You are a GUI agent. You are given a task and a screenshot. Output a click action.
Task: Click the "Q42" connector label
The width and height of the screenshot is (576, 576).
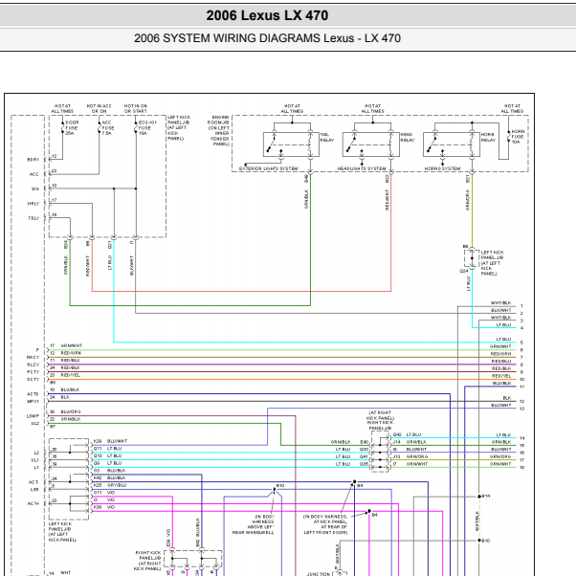pyautogui.click(x=397, y=434)
